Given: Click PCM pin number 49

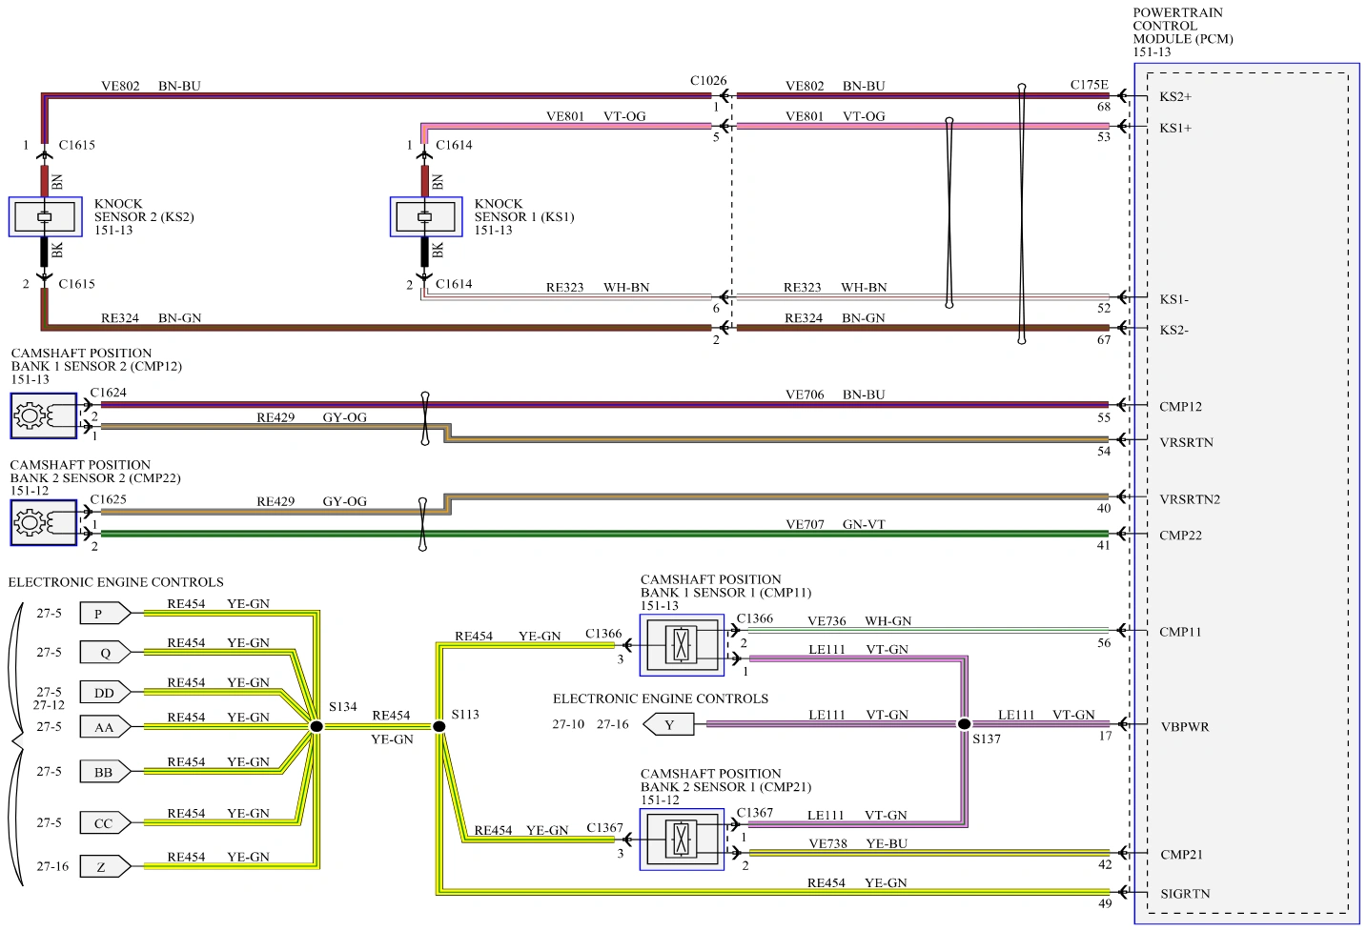Looking at the screenshot, I should [x=1105, y=904].
